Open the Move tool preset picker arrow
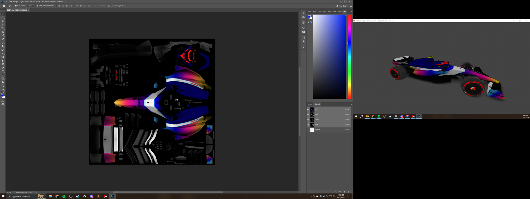Image resolution: width=530 pixels, height=199 pixels. point(12,6)
